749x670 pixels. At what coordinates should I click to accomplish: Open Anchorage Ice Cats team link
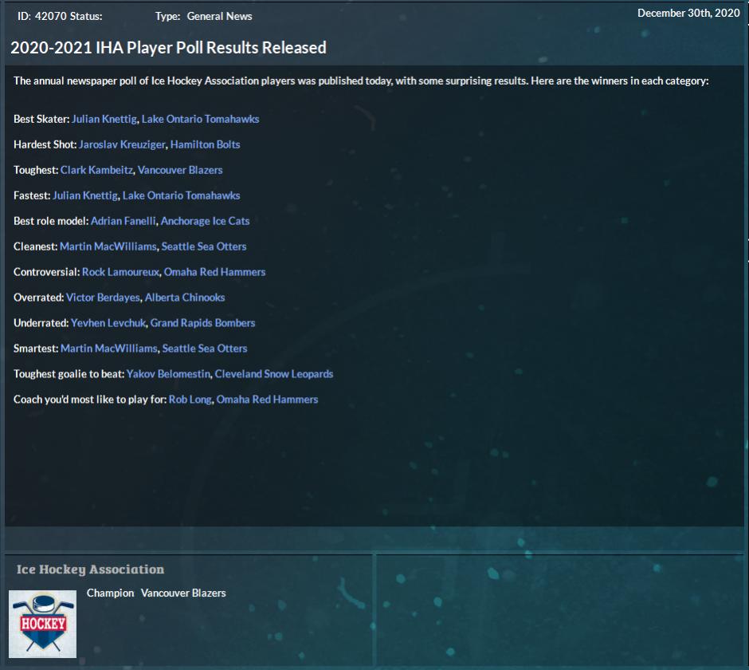pos(205,221)
